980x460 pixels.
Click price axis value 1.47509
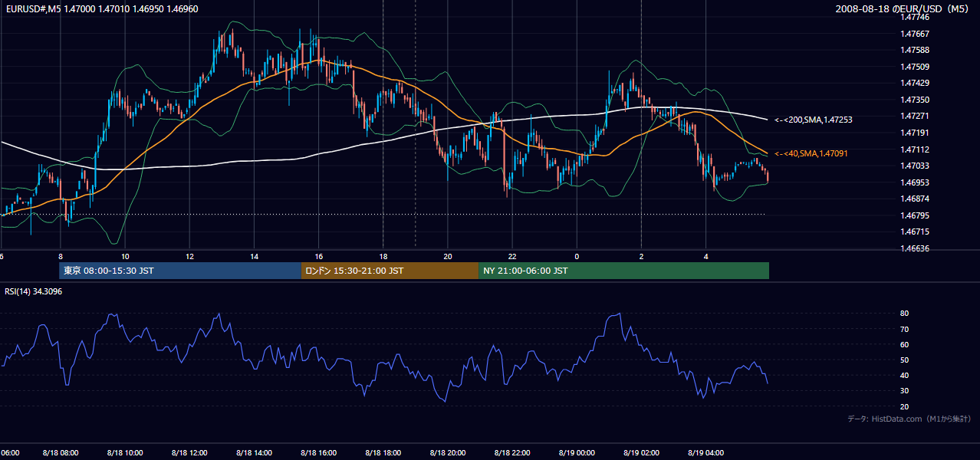[915, 67]
